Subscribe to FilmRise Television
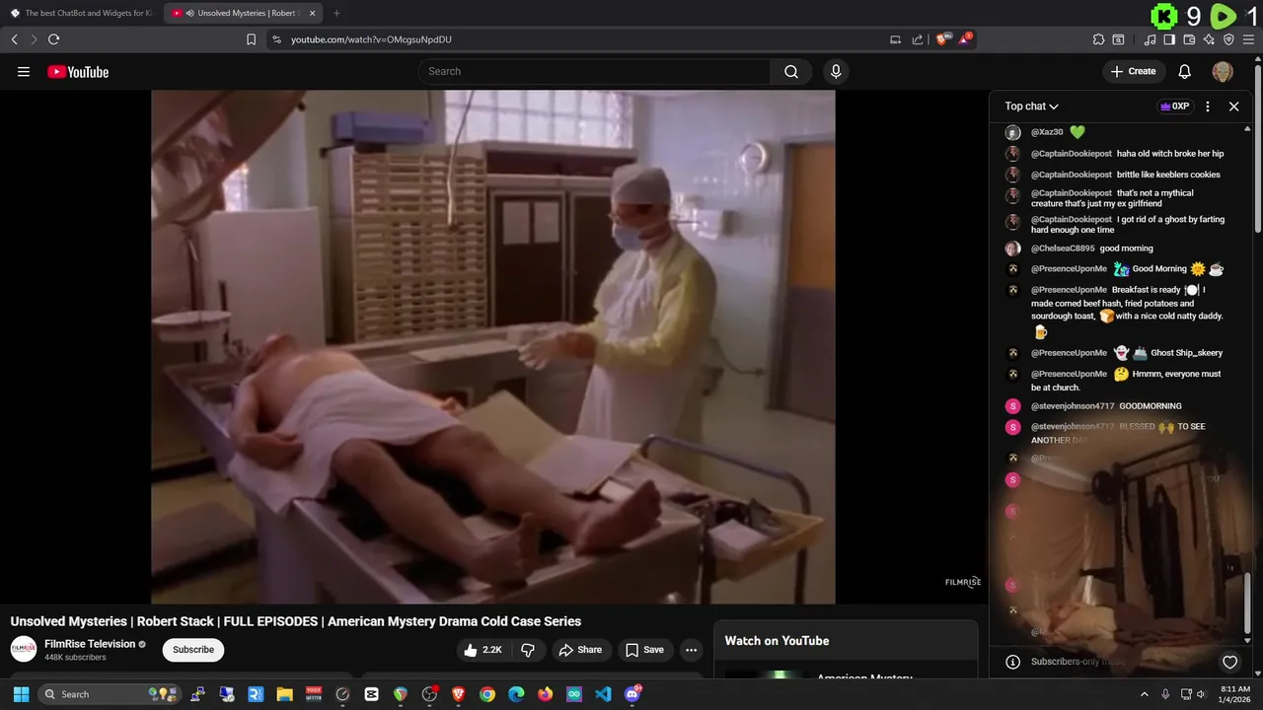 pos(193,650)
